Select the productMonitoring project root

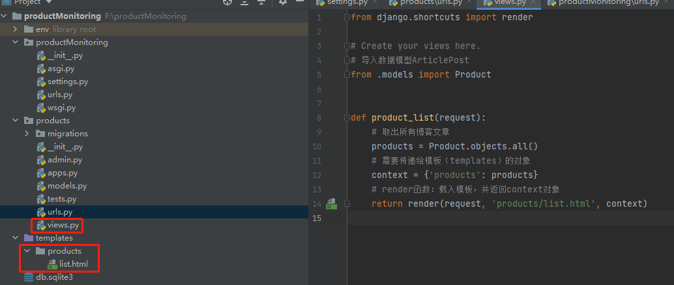pos(63,16)
